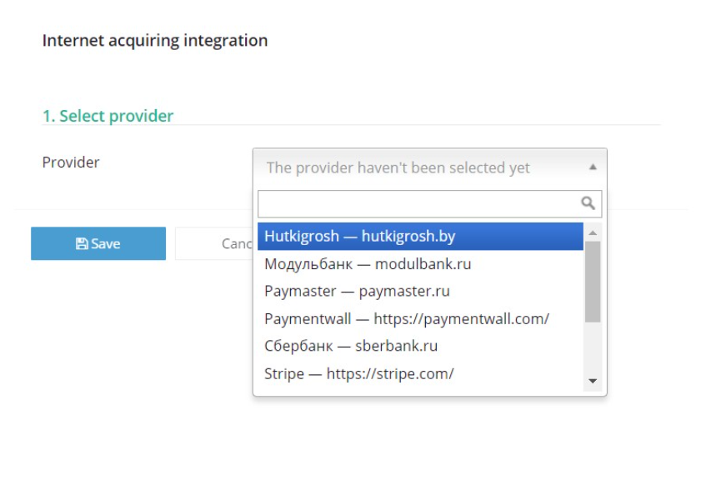Screen dimensions: 716x500
Task: Click the scroll-up arrow of the provider list
Action: pyautogui.click(x=593, y=232)
